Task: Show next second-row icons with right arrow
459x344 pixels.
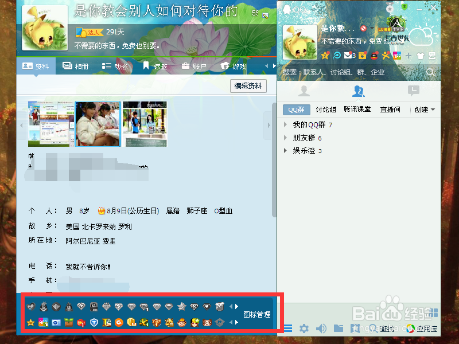Action: point(236,322)
